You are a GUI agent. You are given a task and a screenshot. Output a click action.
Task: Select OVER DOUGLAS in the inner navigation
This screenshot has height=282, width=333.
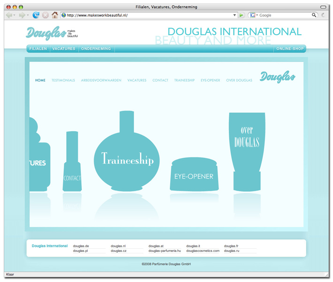pyautogui.click(x=239, y=80)
